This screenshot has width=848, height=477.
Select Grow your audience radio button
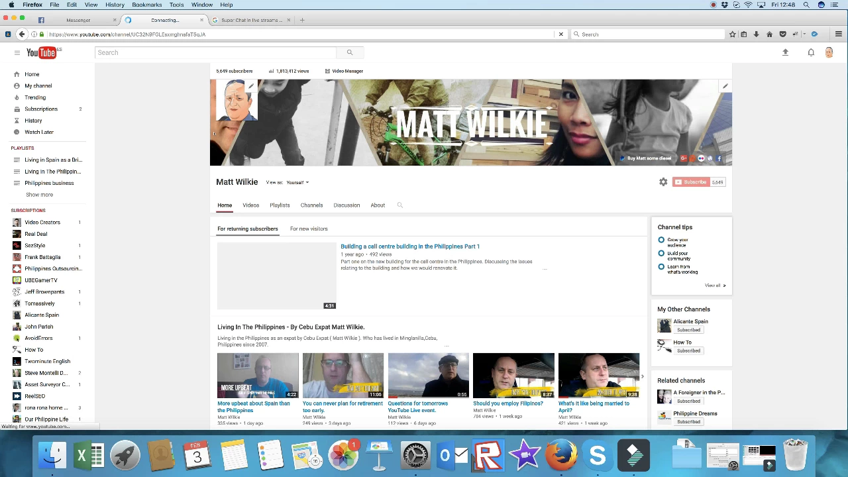[x=661, y=240]
